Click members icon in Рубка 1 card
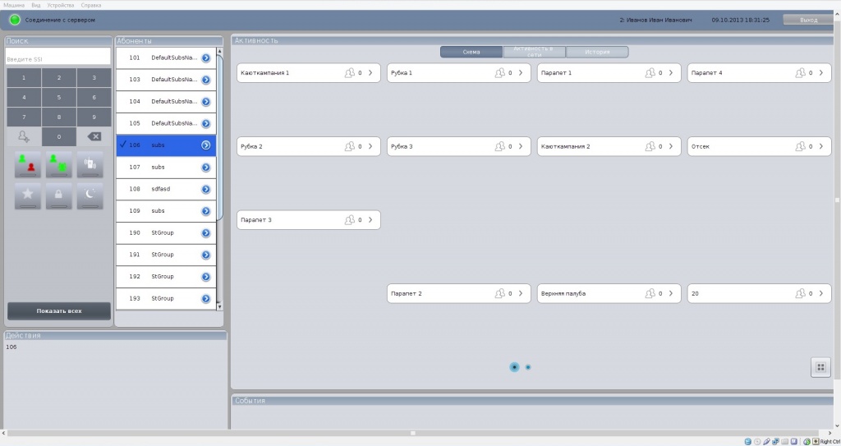The width and height of the screenshot is (841, 446). (x=499, y=73)
